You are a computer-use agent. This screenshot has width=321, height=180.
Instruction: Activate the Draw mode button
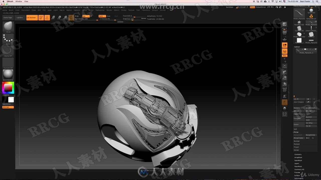(47, 17)
